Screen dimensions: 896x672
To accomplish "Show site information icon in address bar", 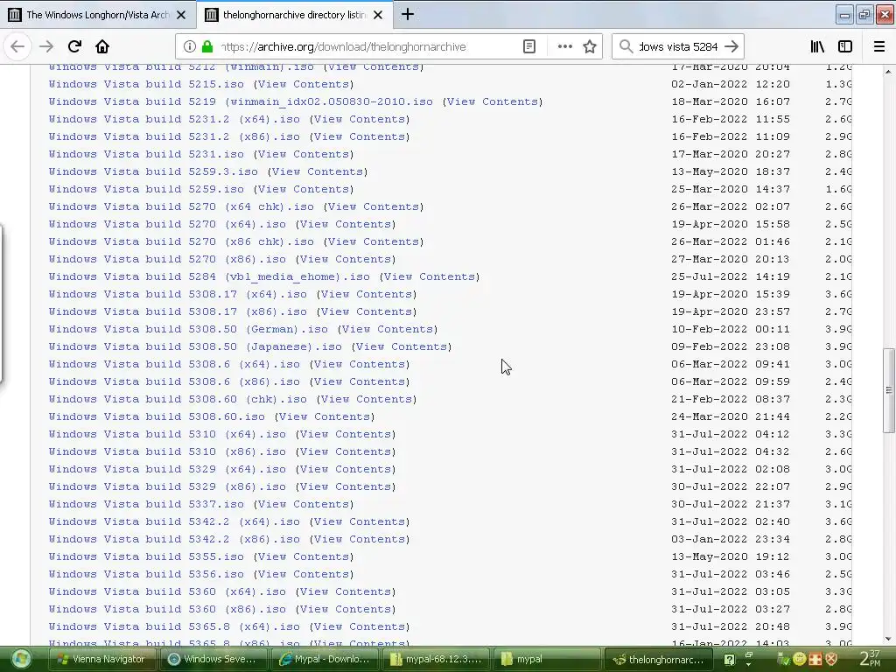I will pos(190,47).
